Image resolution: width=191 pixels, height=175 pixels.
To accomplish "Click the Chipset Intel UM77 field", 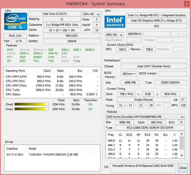I will tap(154, 66).
